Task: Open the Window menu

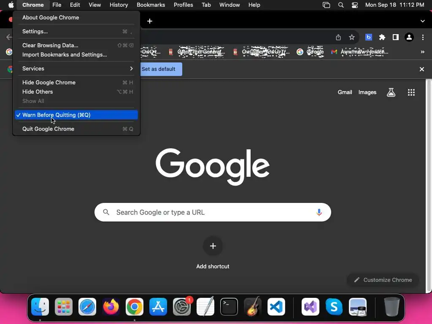Action: (229, 5)
